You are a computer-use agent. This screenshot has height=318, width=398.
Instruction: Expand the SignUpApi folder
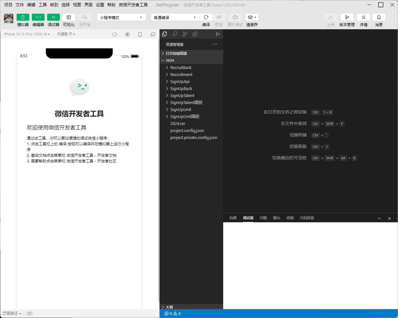(x=191, y=81)
